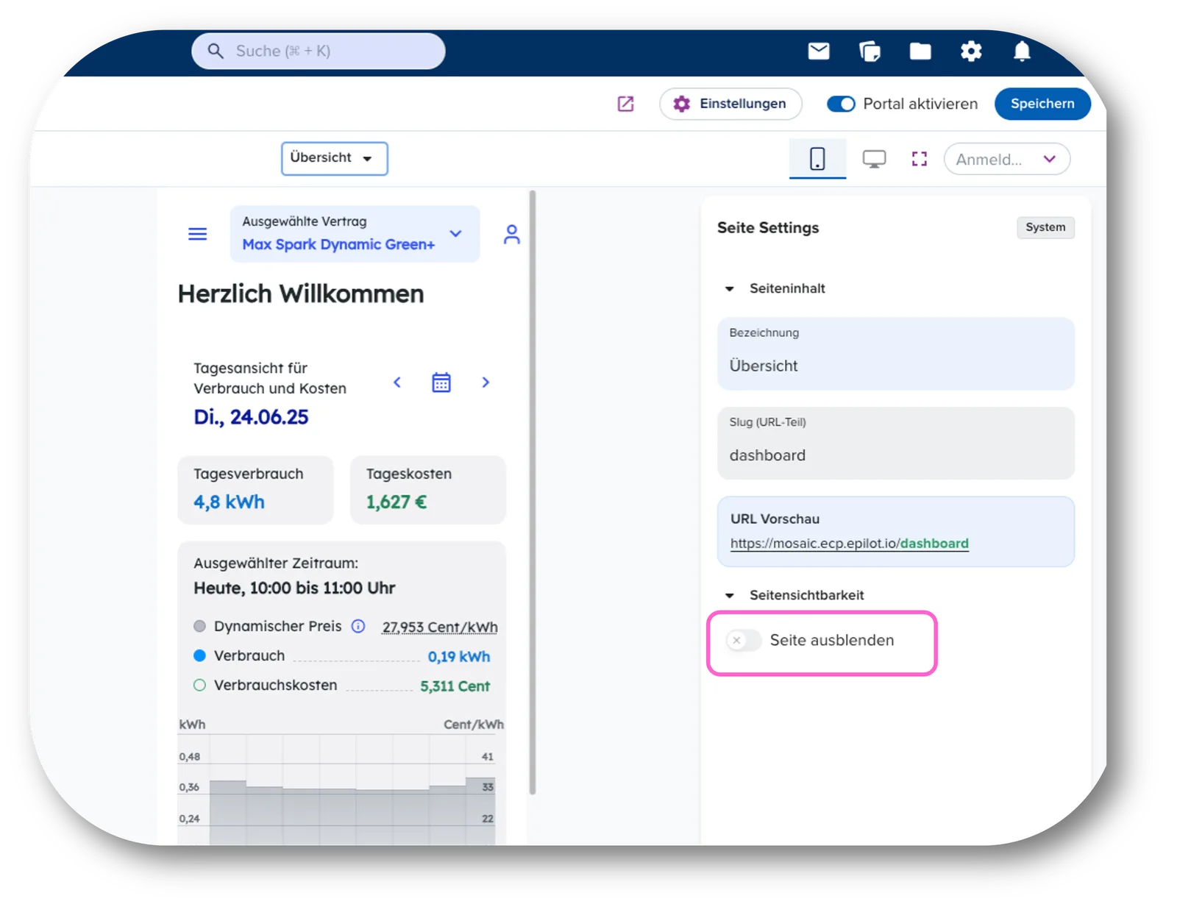
Task: Open the URL Vorschau dashboard link
Action: (x=850, y=544)
